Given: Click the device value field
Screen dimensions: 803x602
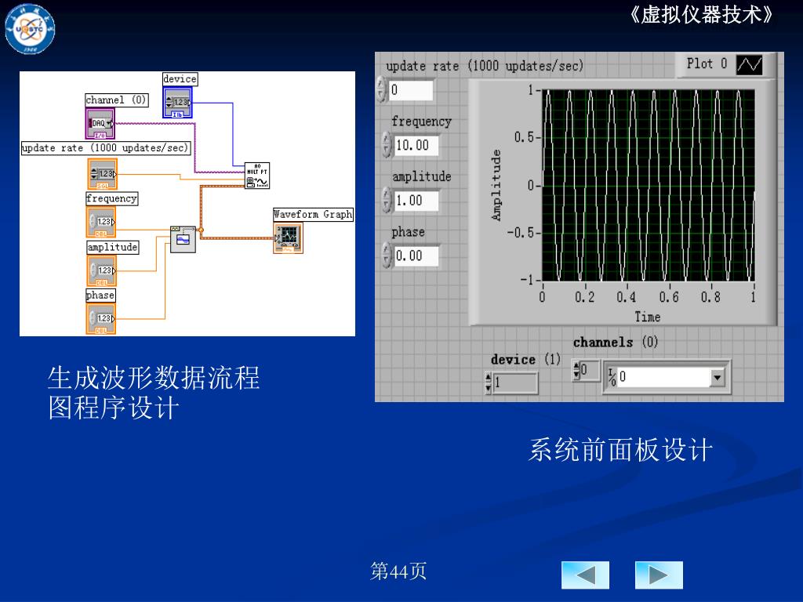Looking at the screenshot, I should [x=515, y=383].
